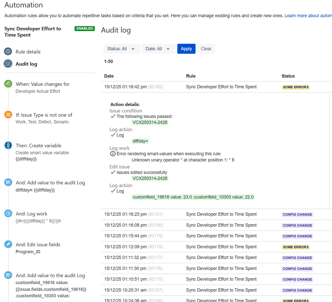Click the ENABLED status badge
The width and height of the screenshot is (332, 302).
click(84, 29)
